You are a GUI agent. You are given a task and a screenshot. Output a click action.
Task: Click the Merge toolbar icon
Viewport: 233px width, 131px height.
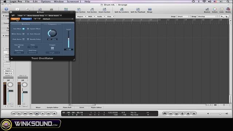point(150,9)
